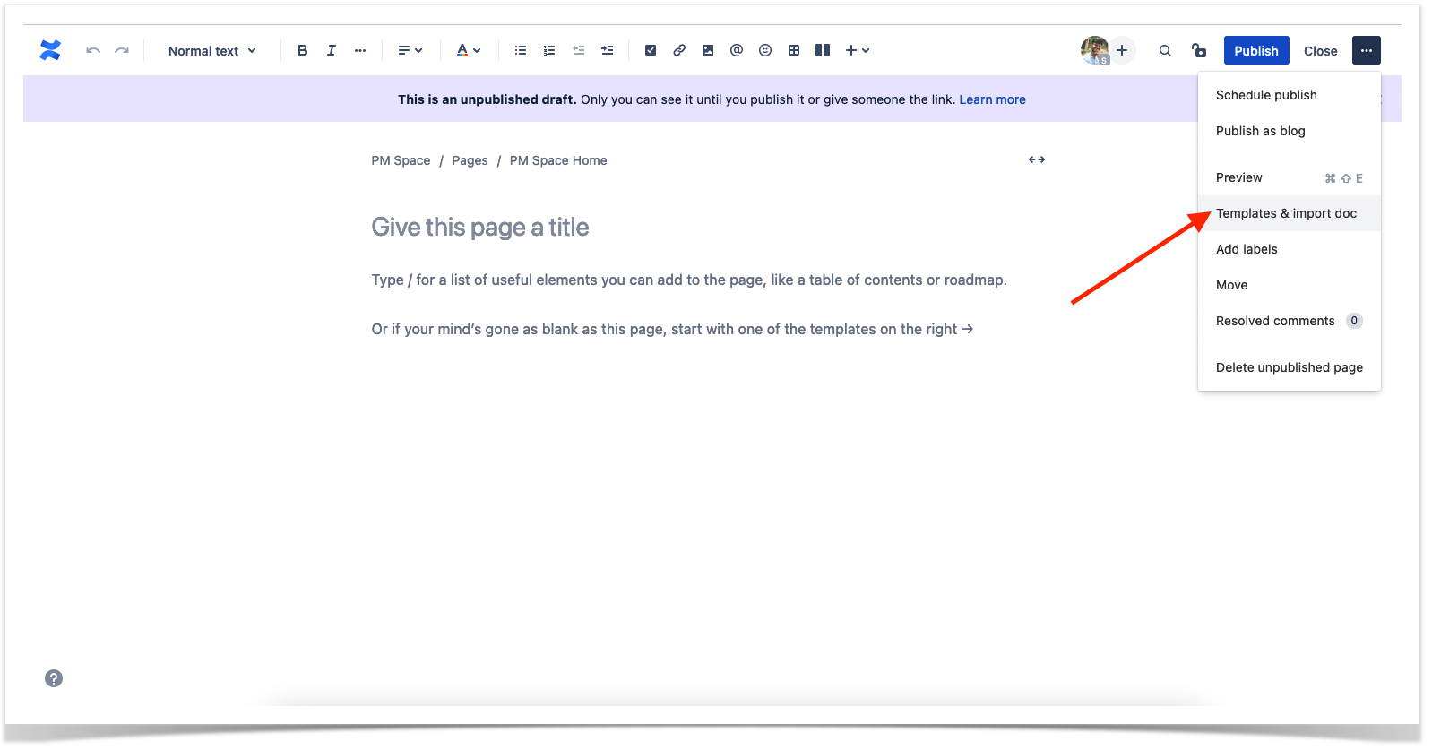
Task: Toggle italic formatting
Action: (332, 50)
